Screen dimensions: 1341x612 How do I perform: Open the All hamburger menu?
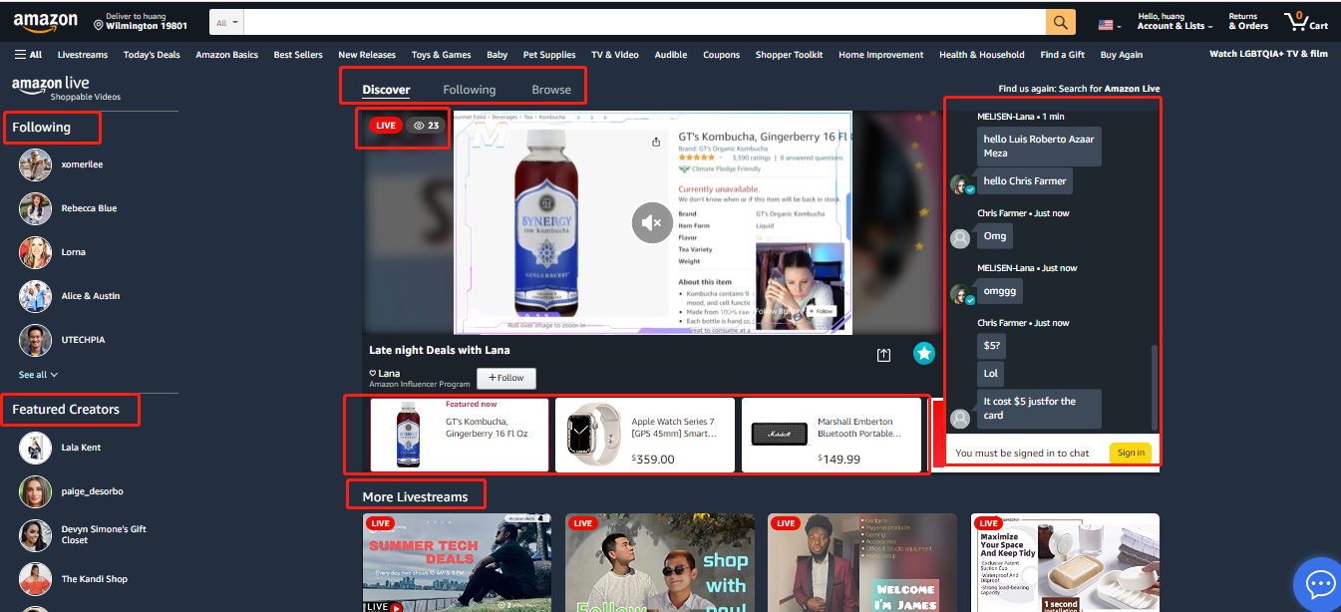[x=28, y=55]
